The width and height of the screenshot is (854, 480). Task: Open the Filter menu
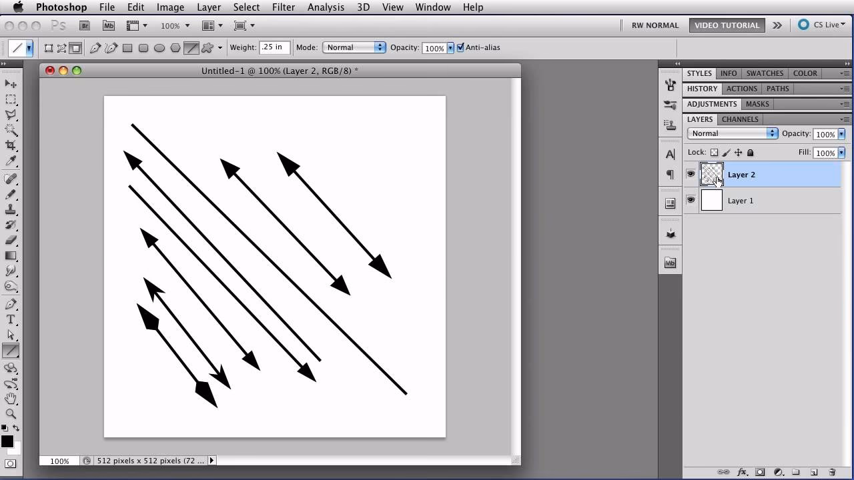(x=284, y=7)
